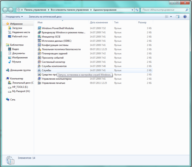Screen dimensions: 192x167
Task: Toggle the preview pane icon
Action: [178, 16]
